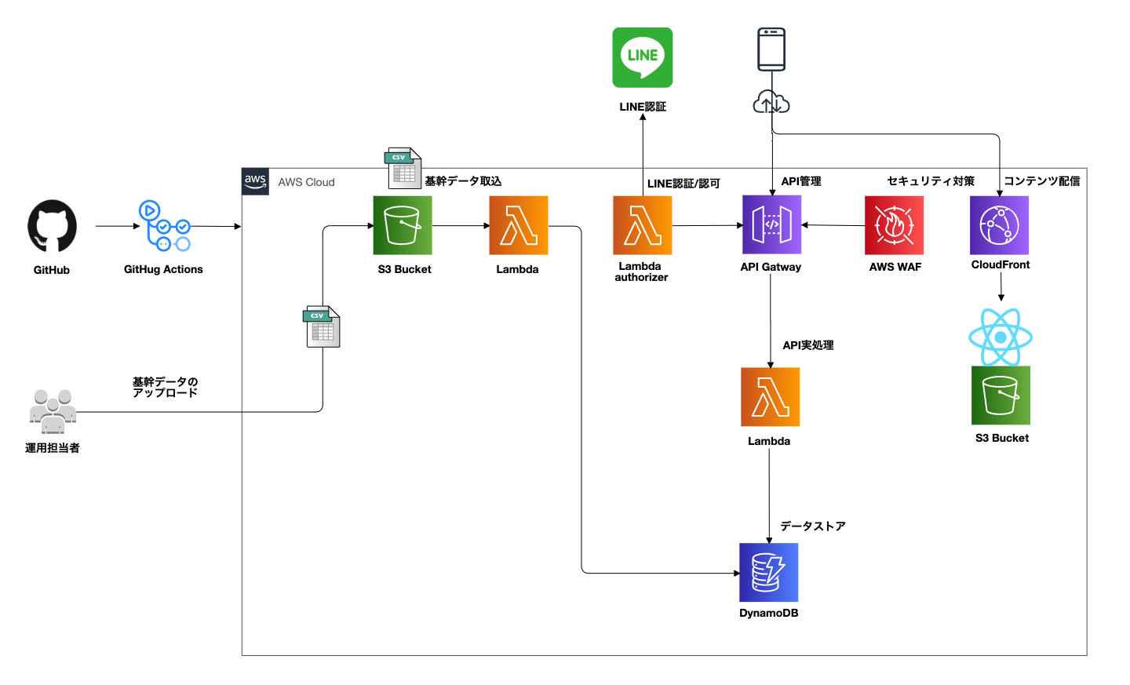Click the セキュリティ対策 text label
The image size is (1130, 685).
tap(931, 181)
